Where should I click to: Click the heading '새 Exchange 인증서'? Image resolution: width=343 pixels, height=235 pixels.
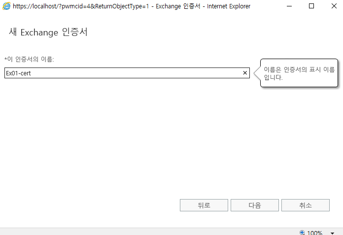pyautogui.click(x=48, y=33)
